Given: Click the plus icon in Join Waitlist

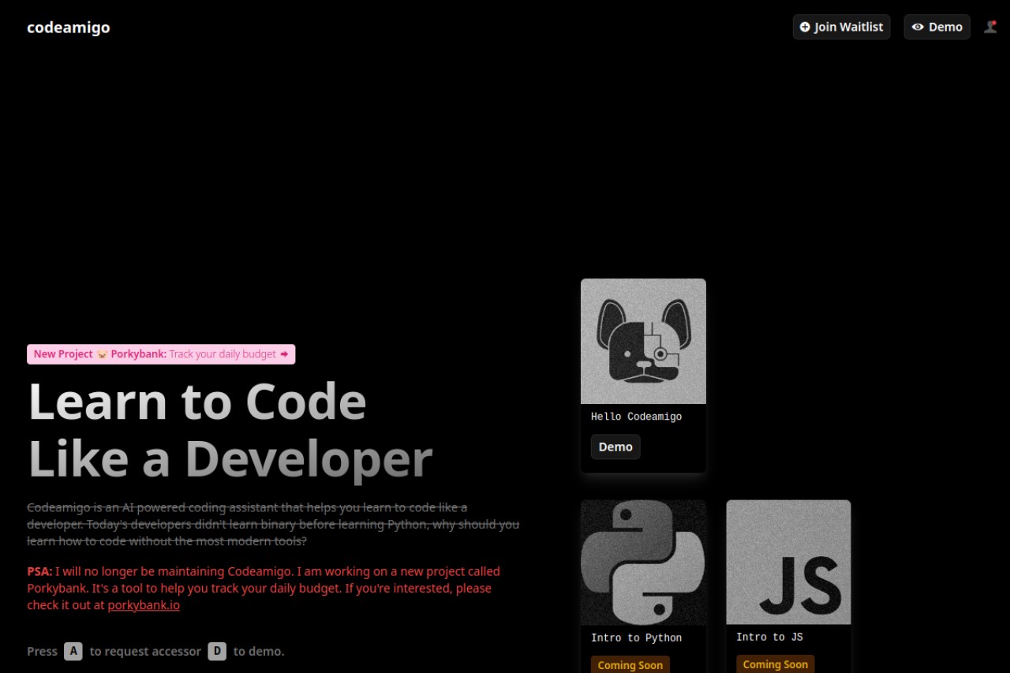Looking at the screenshot, I should [x=805, y=27].
